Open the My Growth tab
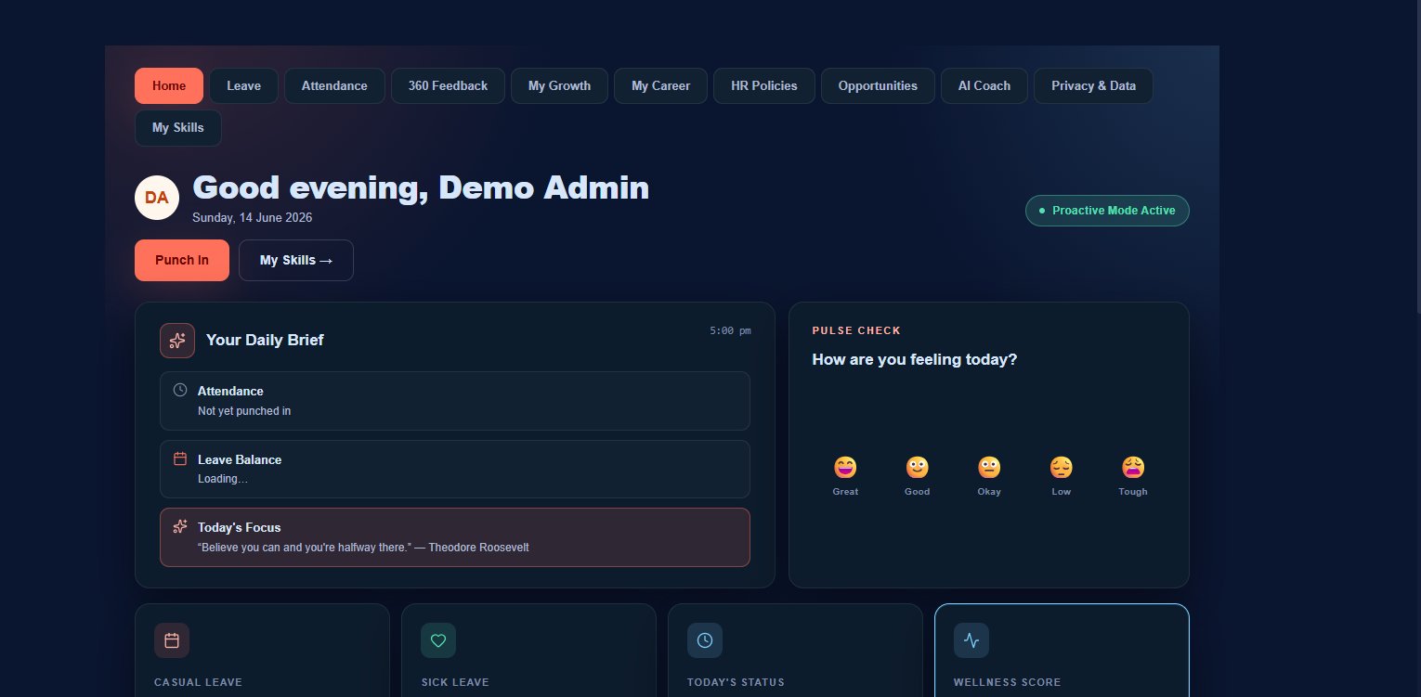 [559, 85]
